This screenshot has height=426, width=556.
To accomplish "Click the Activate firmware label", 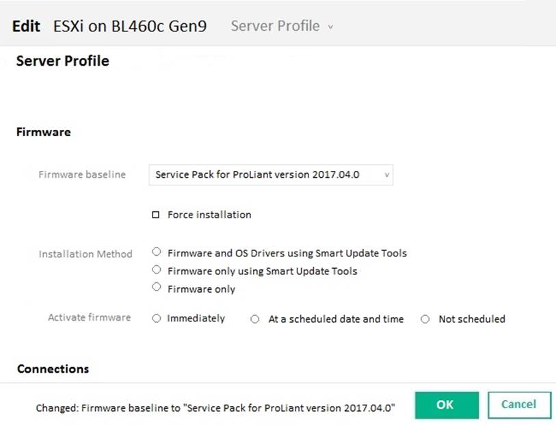I will coord(89,318).
